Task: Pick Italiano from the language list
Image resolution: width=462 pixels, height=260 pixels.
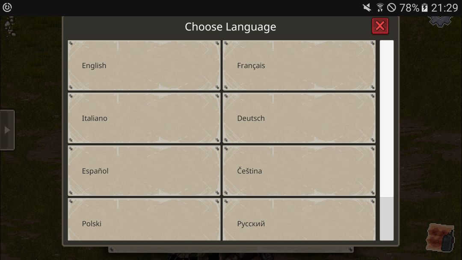Action: tap(144, 118)
